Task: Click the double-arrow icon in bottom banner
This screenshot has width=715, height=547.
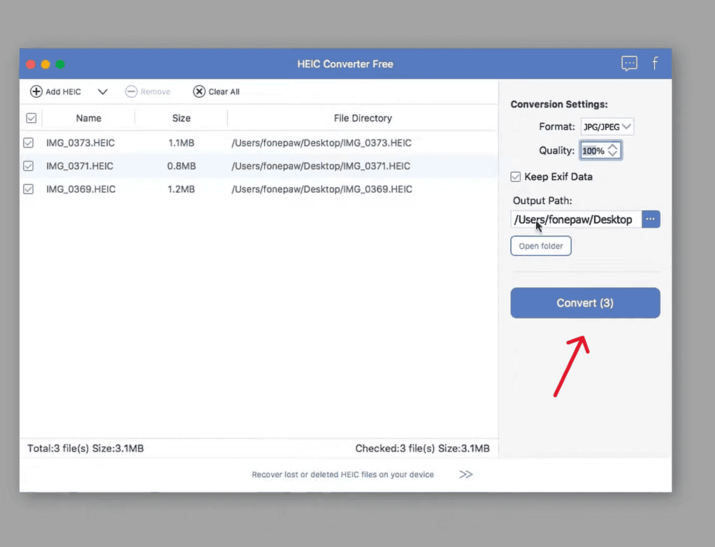Action: click(x=465, y=474)
